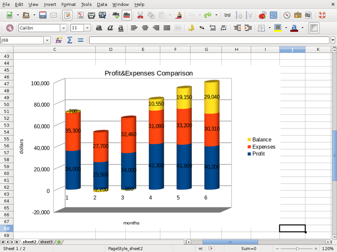Toggle AutoSpellcheck on or off
Screen dimensions: 337x252
click(127, 15)
